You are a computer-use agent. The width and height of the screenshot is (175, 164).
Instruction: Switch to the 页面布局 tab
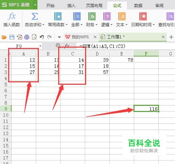point(94,5)
